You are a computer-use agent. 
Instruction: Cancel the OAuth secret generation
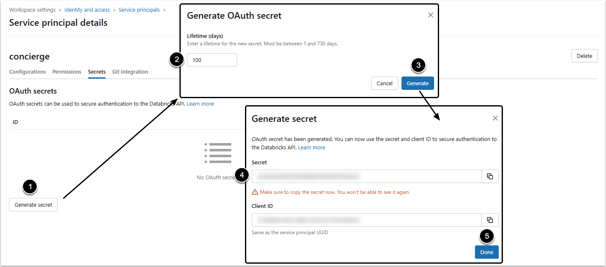tap(384, 83)
